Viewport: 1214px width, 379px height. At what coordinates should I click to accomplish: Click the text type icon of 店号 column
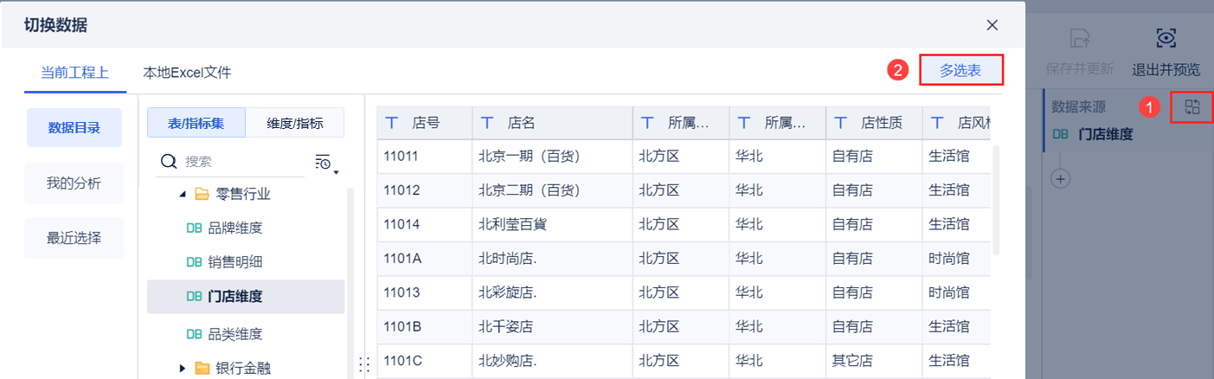392,123
